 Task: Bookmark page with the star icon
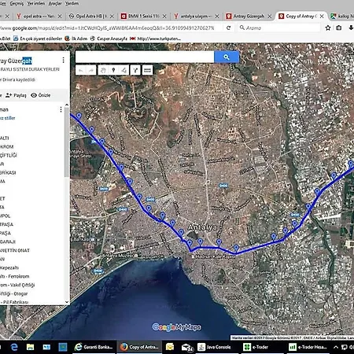point(328,28)
